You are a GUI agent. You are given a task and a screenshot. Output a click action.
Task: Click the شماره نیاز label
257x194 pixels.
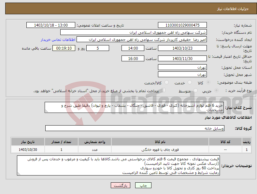243,26
